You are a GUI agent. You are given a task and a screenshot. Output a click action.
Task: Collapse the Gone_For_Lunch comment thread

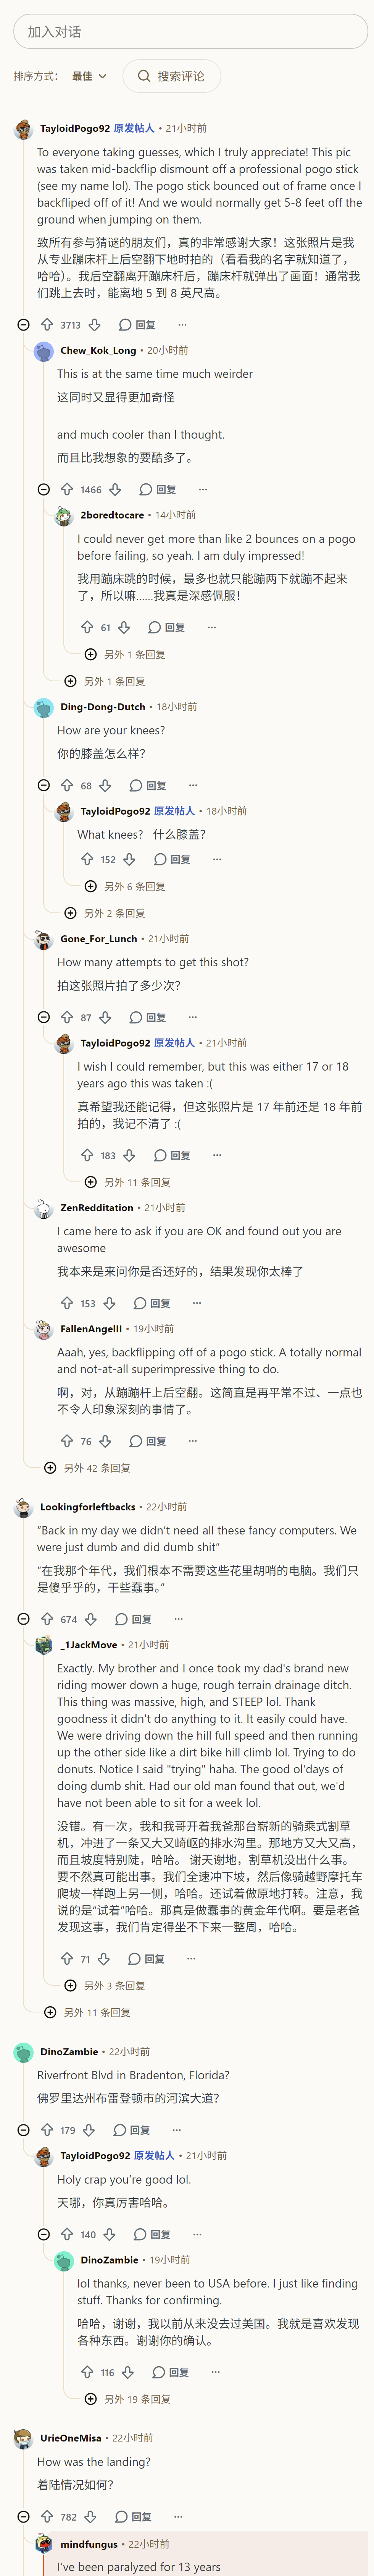(x=44, y=1017)
